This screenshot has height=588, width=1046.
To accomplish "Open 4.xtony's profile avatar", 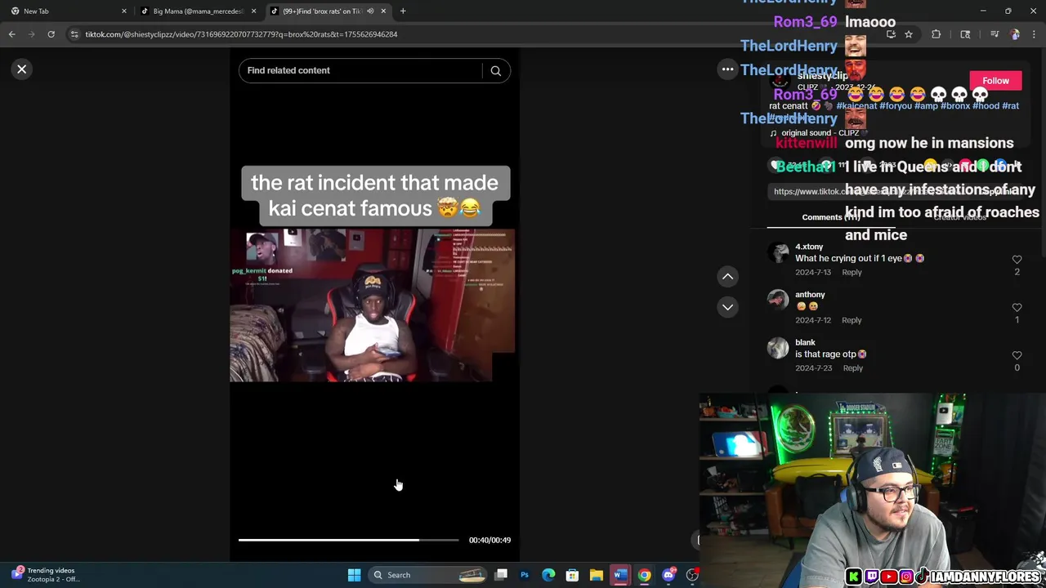I will [x=778, y=253].
